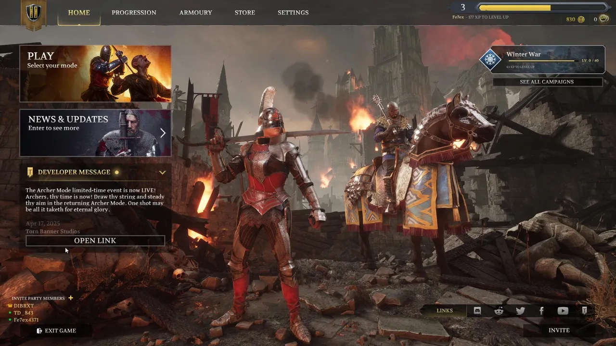Image resolution: width=616 pixels, height=346 pixels.
Task: Open the Reddit link icon
Action: click(x=499, y=311)
